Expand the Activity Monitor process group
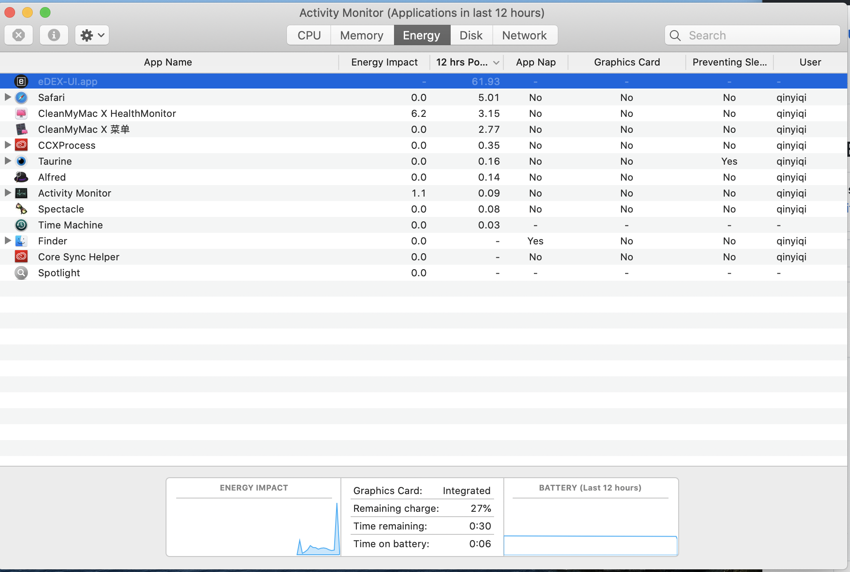The height and width of the screenshot is (572, 850). click(x=8, y=193)
